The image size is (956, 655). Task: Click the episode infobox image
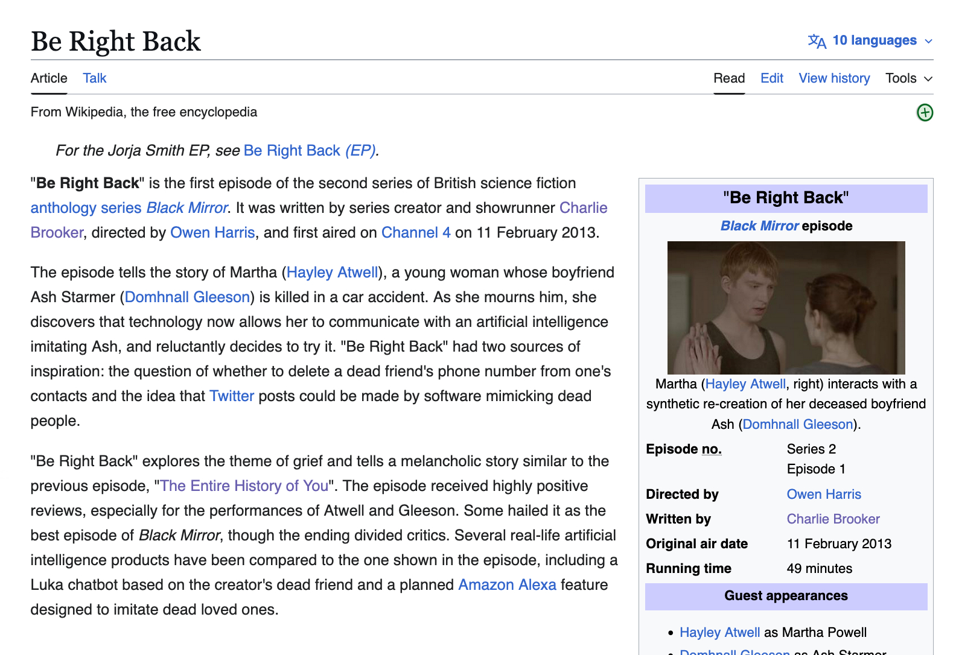[786, 308]
